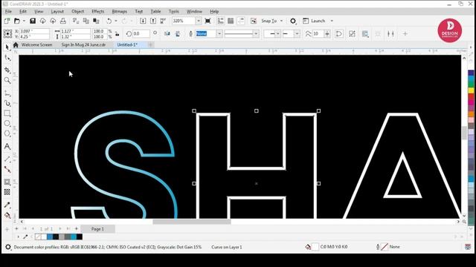The height and width of the screenshot is (267, 476).
Task: Toggle the lock ratio padlock
Action: point(117,33)
